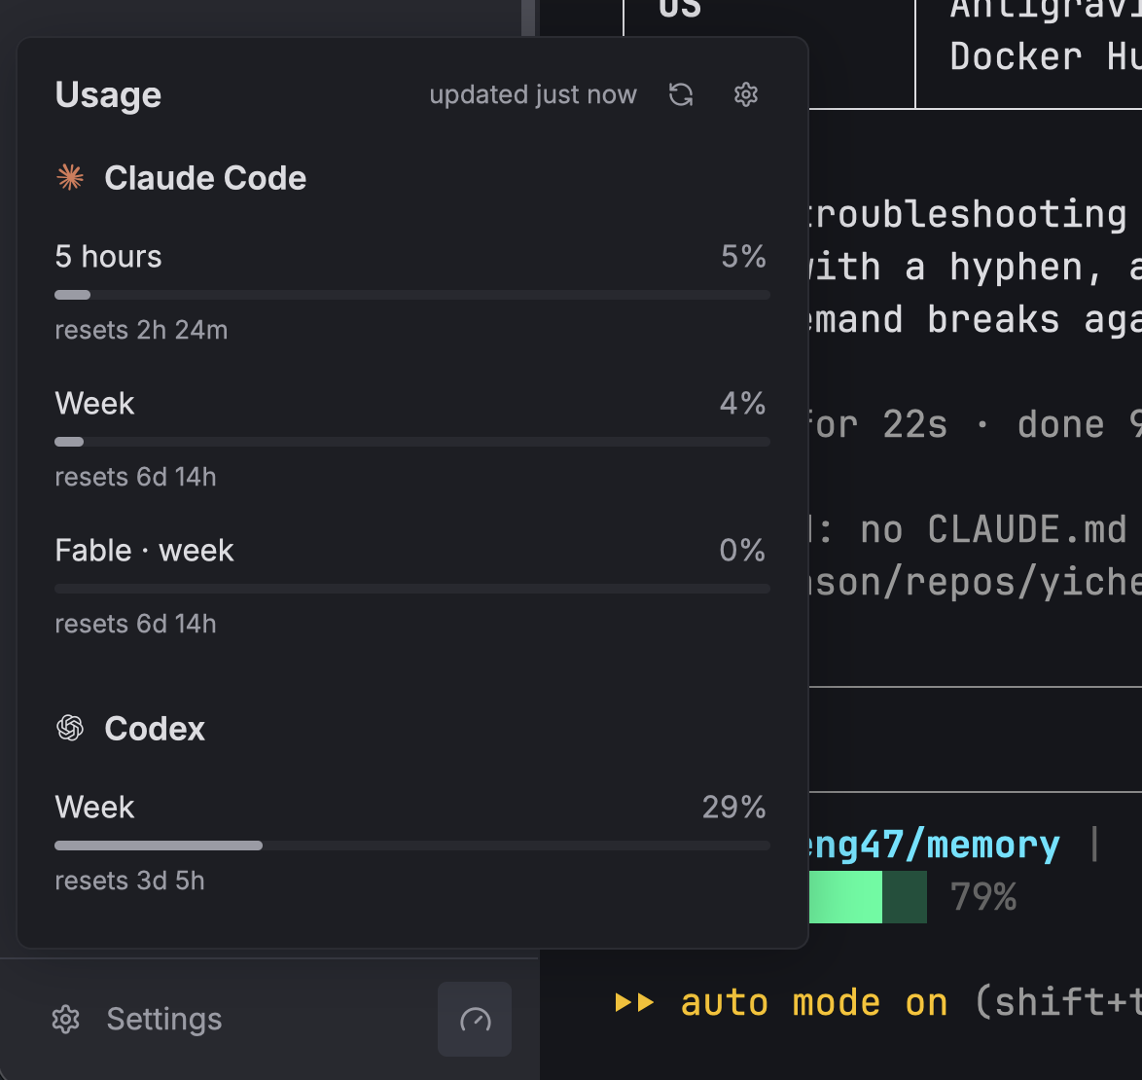The image size is (1142, 1080).
Task: Select the Claude Code section heading
Action: tap(205, 178)
